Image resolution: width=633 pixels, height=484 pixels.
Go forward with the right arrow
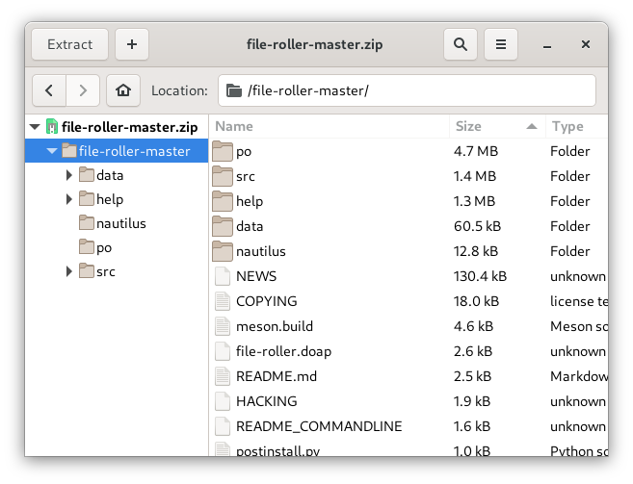(x=83, y=90)
